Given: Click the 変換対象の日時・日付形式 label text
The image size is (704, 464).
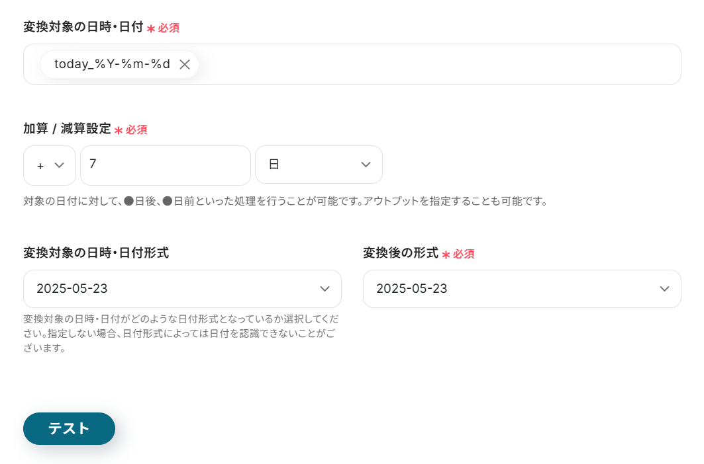Looking at the screenshot, I should pos(96,252).
